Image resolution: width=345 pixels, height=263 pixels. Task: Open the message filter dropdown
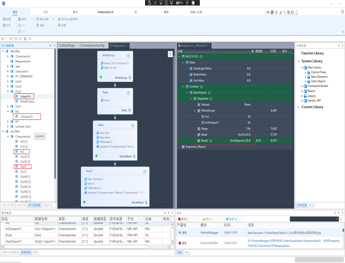pos(337,219)
